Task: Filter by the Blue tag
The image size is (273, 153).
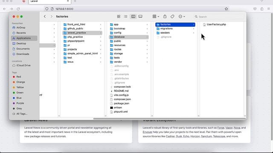Action: 24,98
